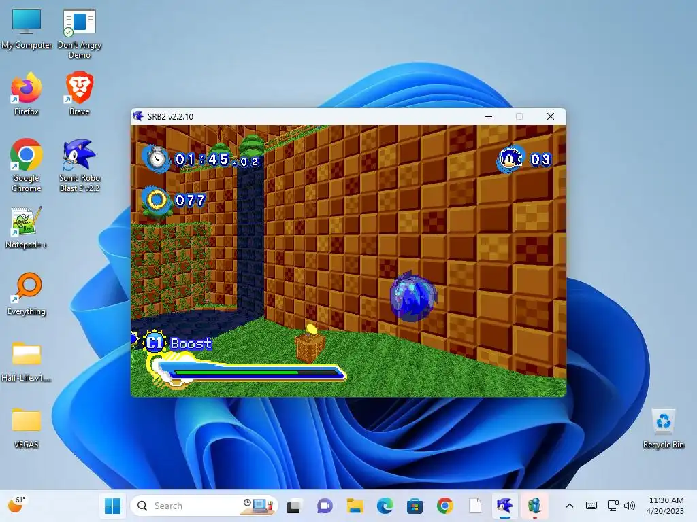
Task: Click the SRB2 window title bar icon
Action: (138, 116)
